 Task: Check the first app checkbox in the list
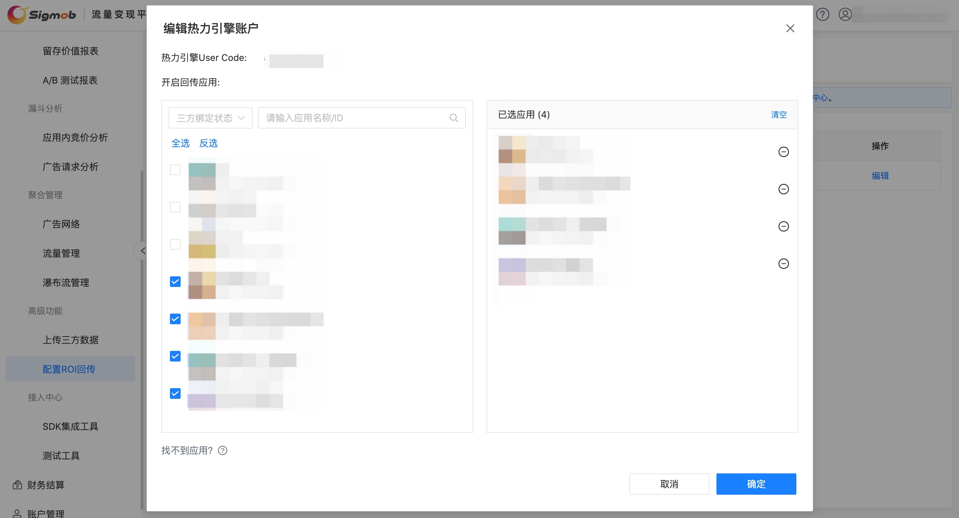(x=175, y=169)
